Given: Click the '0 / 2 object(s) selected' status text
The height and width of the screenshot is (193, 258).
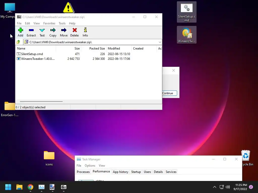Looking at the screenshot, I should [x=30, y=107].
